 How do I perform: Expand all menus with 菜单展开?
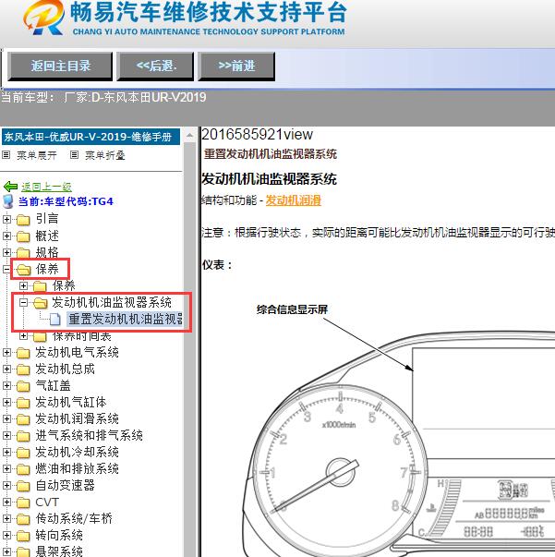(x=37, y=155)
